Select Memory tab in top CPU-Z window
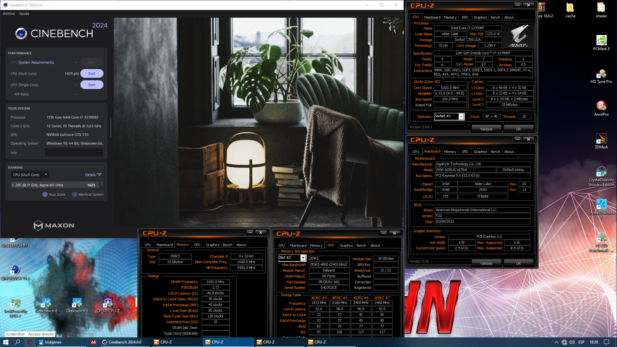 click(450, 17)
